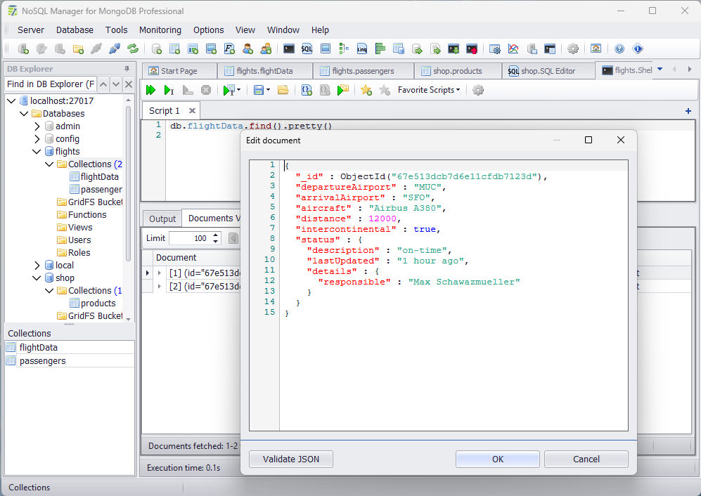Collapse the Databases tree node
This screenshot has width=701, height=496.
[x=24, y=114]
